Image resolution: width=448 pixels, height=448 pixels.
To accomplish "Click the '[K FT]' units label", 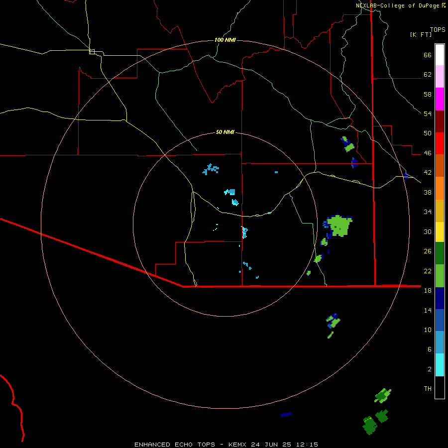I will 421,34.
